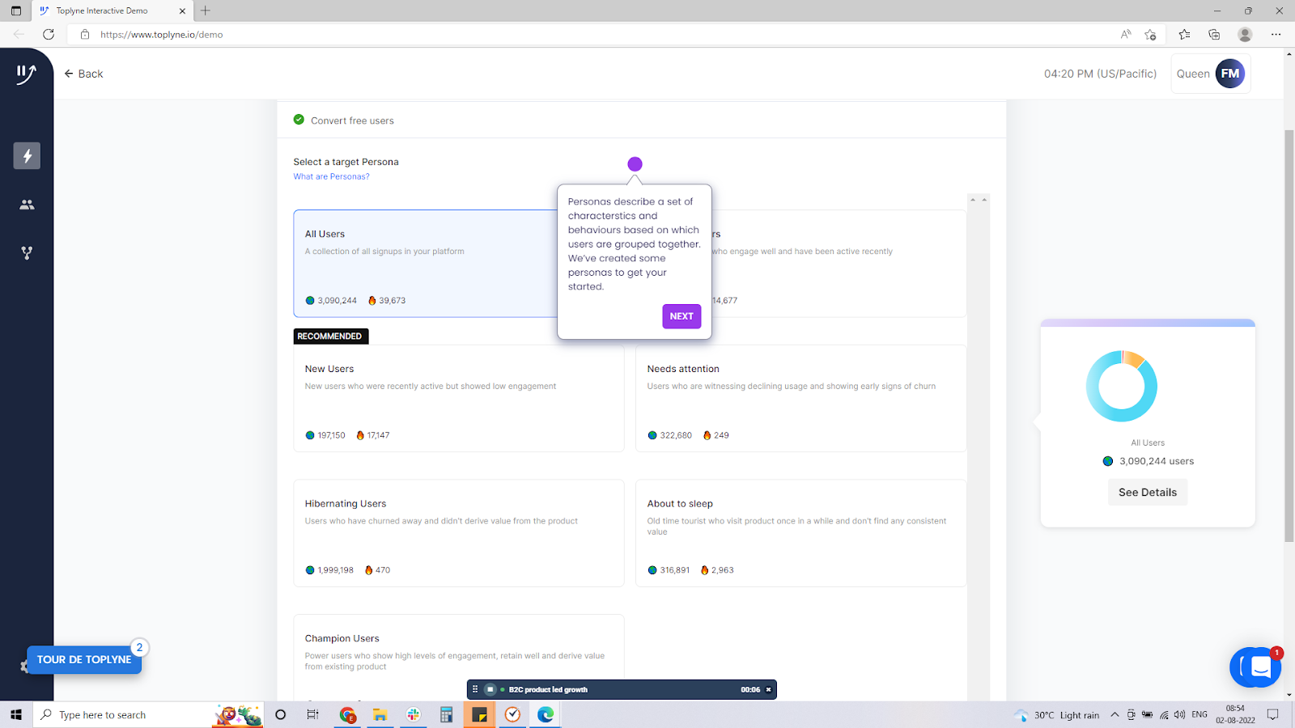Click the donut chart of All Users
1295x728 pixels.
pyautogui.click(x=1121, y=386)
